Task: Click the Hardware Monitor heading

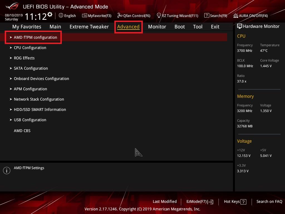Action: click(261, 26)
